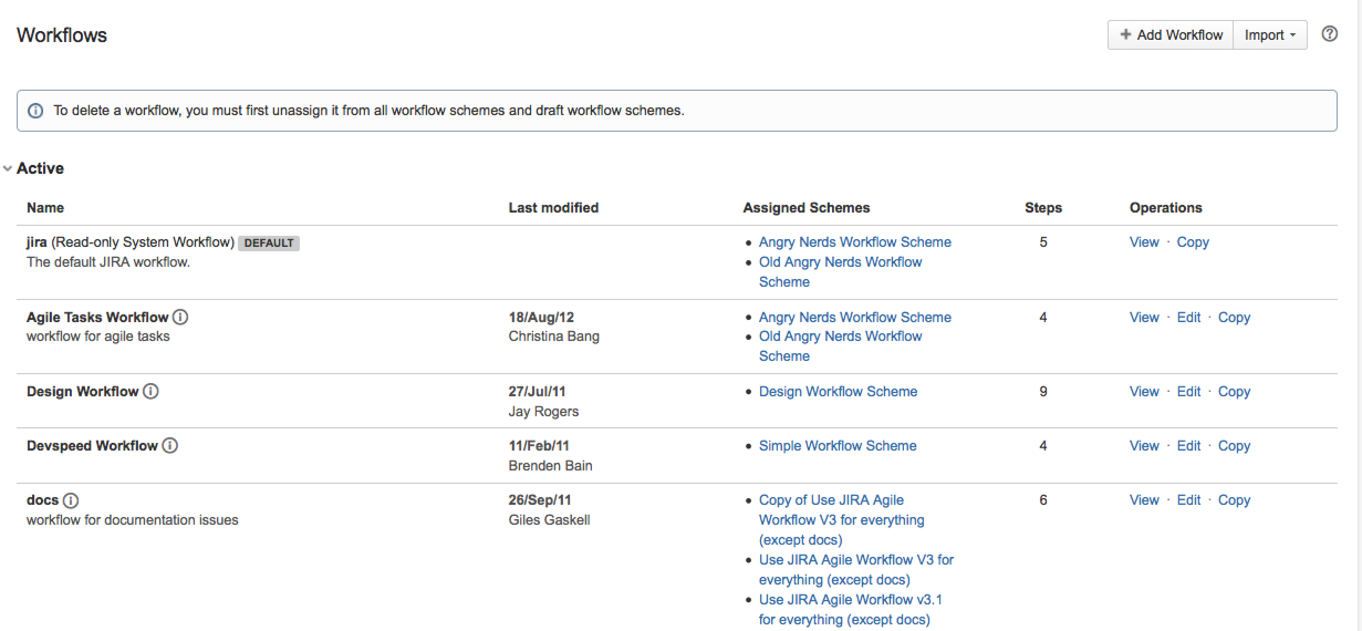Click the step count 6 for docs workflow
Viewport: 1362px width, 631px height.
pyautogui.click(x=1043, y=500)
